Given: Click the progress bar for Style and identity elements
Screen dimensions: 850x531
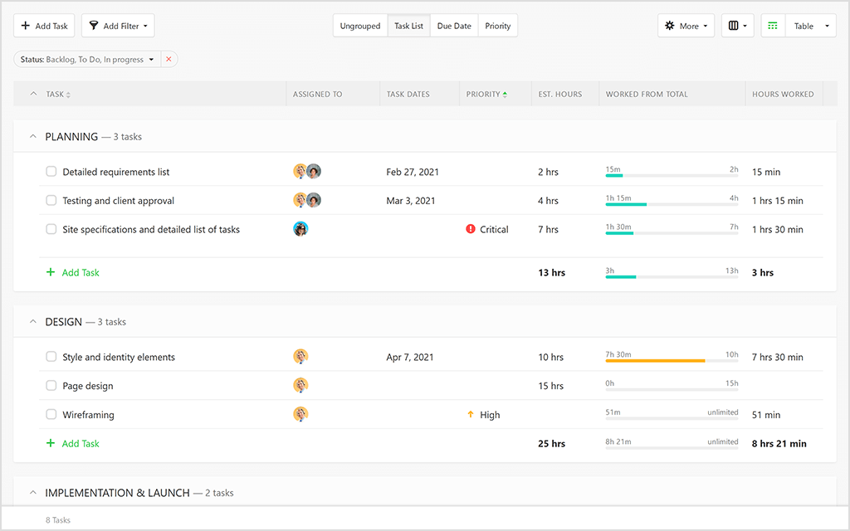Looking at the screenshot, I should click(x=671, y=360).
